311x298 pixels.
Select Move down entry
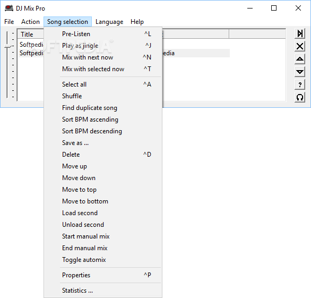pos(103,178)
